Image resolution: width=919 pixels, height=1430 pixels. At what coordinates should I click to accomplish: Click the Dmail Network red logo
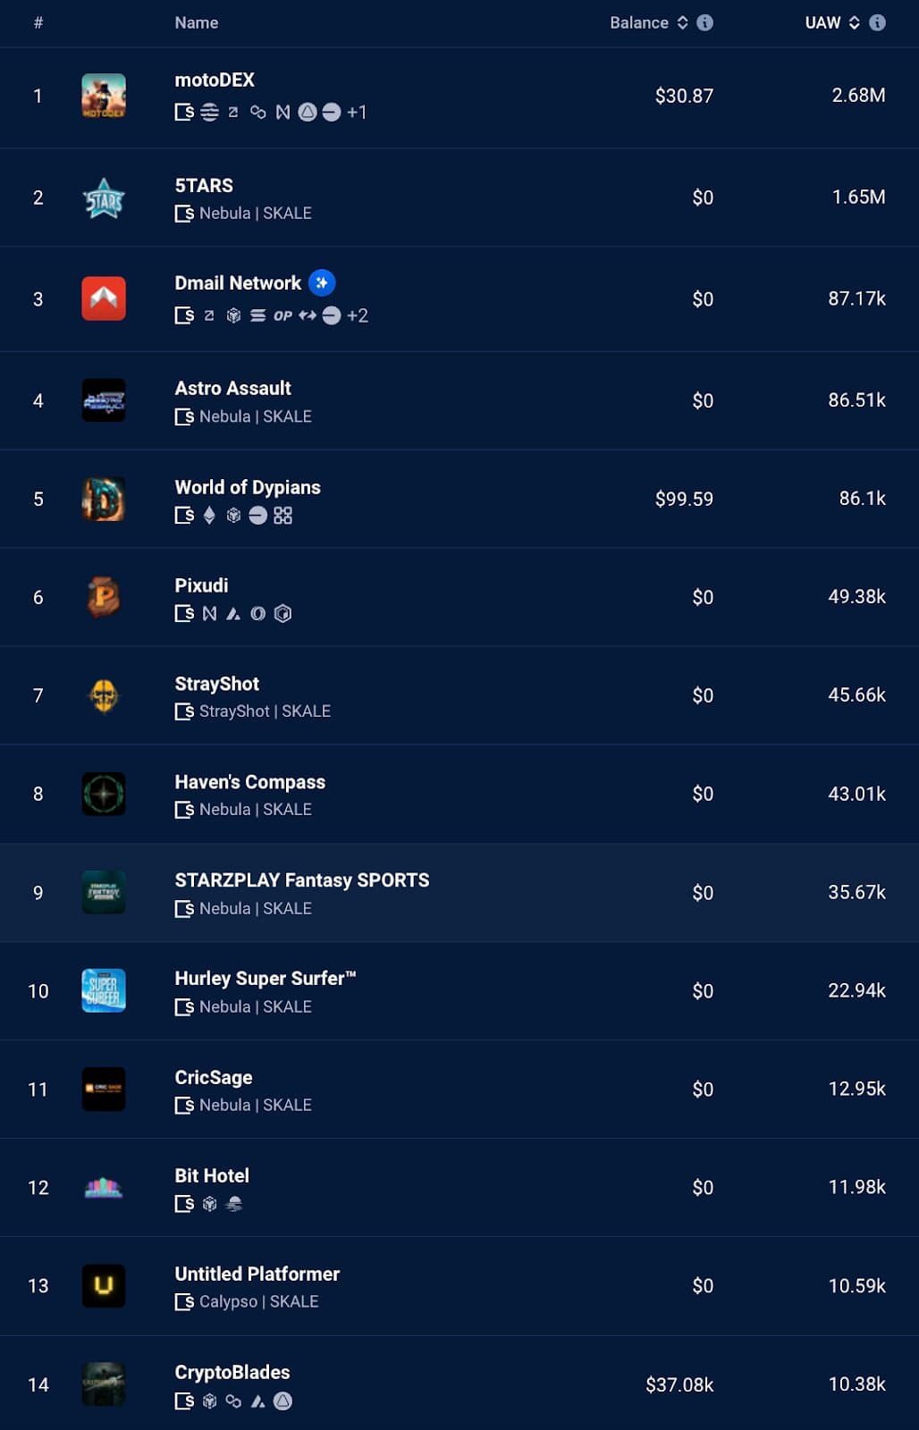pos(104,299)
